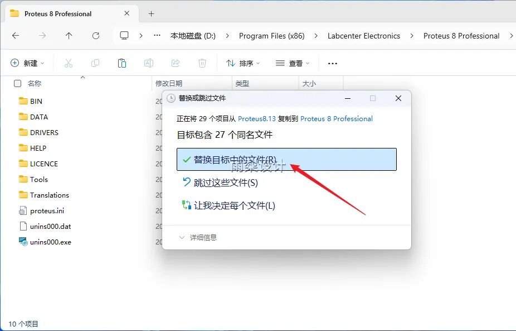The image size is (516, 331).
Task: Expand 详细信息 at the dialog bottom
Action: tap(203, 237)
